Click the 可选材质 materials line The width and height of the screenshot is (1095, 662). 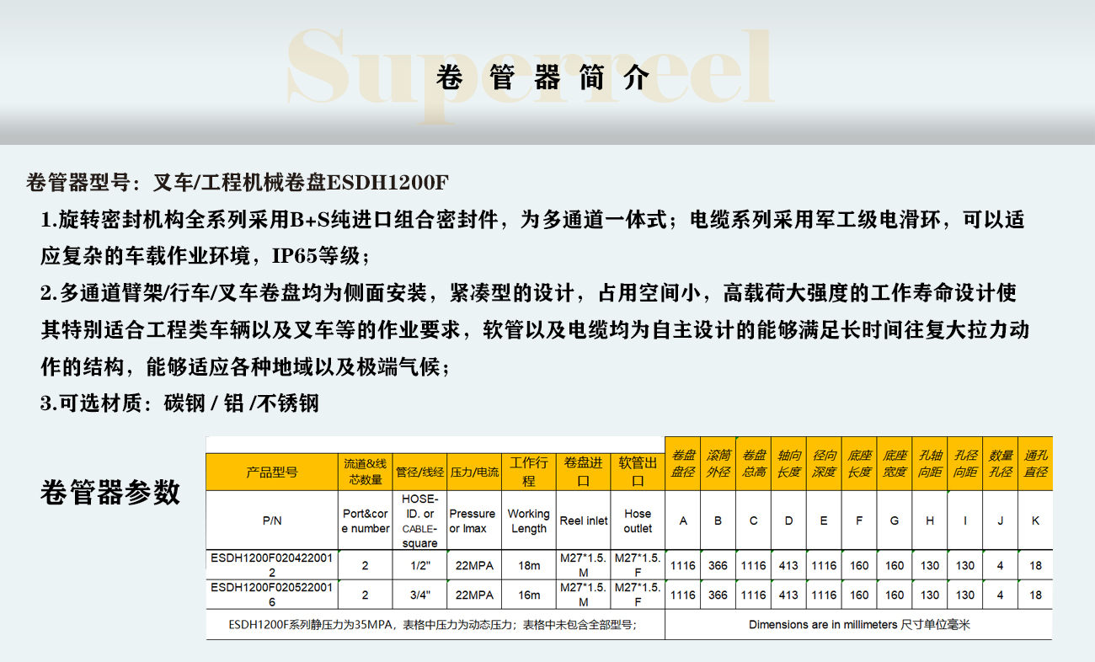pyautogui.click(x=179, y=403)
